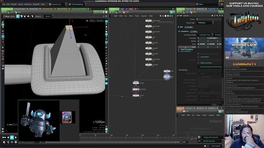Click the topmost icon of left viewport toolbar
264x148 pixels.
coord(3,22)
